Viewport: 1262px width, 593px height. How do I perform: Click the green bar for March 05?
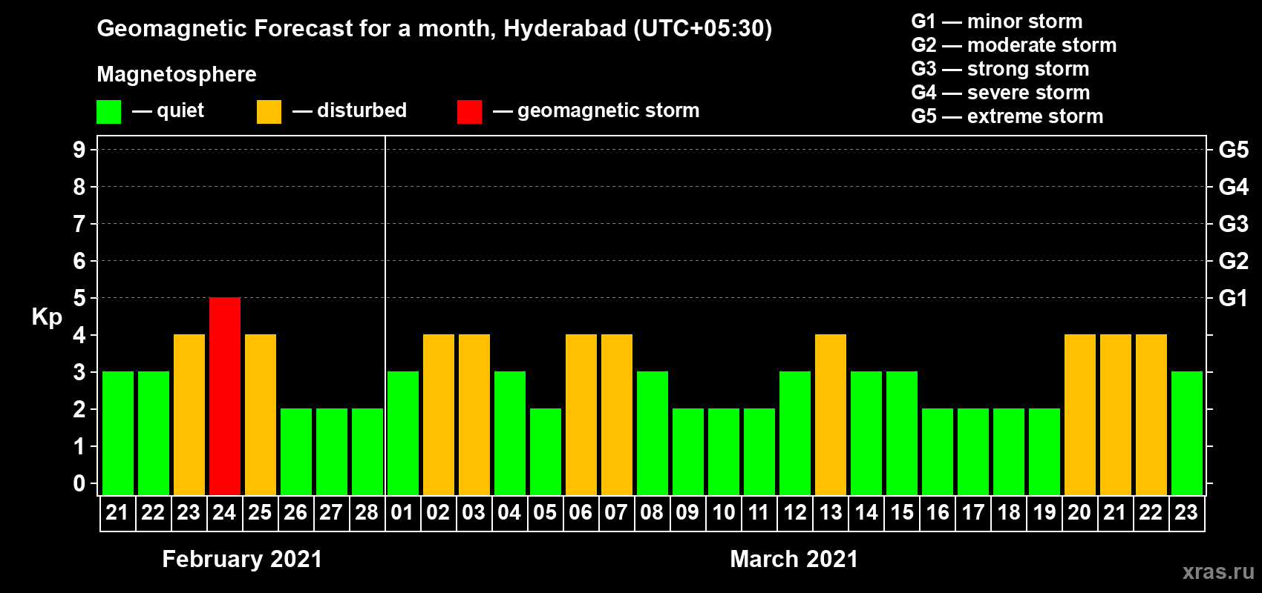coord(546,452)
